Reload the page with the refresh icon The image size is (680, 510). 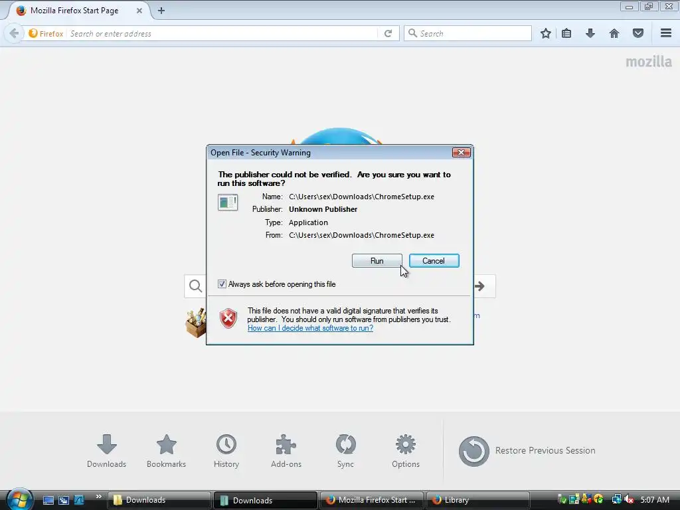tap(388, 33)
